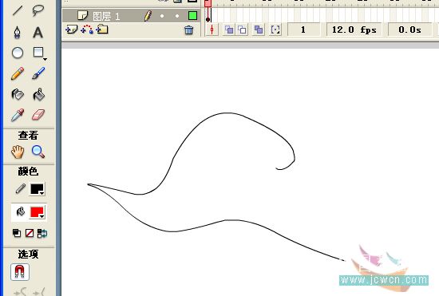Viewport: 439px width, 296px height.
Task: Open the red fill color swatch
Action: (x=38, y=212)
